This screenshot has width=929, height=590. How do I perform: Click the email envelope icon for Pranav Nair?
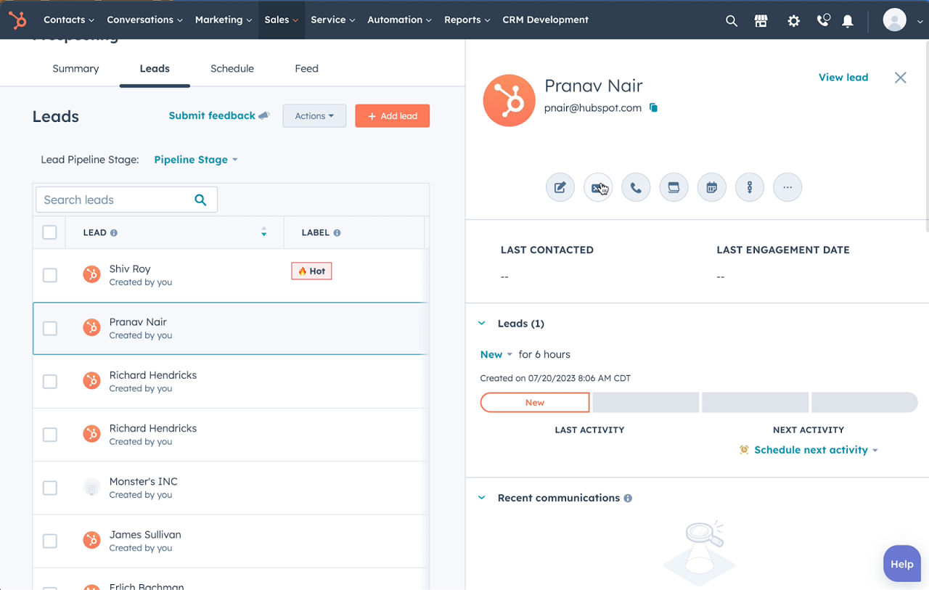click(x=598, y=187)
